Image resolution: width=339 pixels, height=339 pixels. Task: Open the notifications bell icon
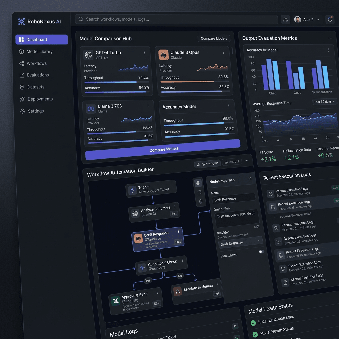pyautogui.click(x=330, y=20)
